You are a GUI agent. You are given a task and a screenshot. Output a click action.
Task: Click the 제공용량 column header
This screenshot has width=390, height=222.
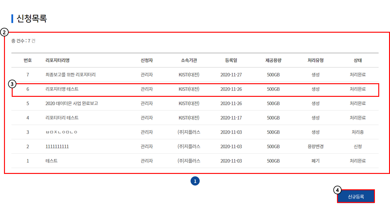[273, 60]
